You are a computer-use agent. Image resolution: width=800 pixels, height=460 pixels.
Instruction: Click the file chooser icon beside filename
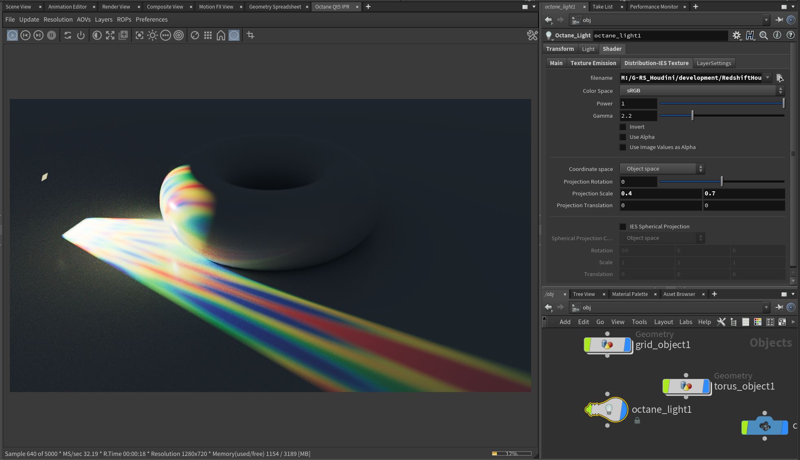[x=779, y=78]
